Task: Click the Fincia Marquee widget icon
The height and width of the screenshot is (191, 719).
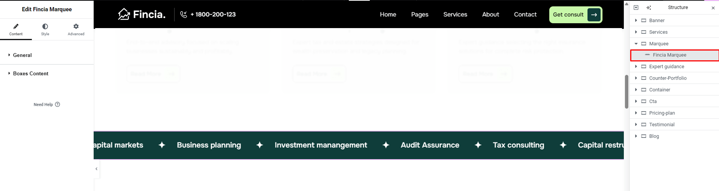Action: (647, 55)
